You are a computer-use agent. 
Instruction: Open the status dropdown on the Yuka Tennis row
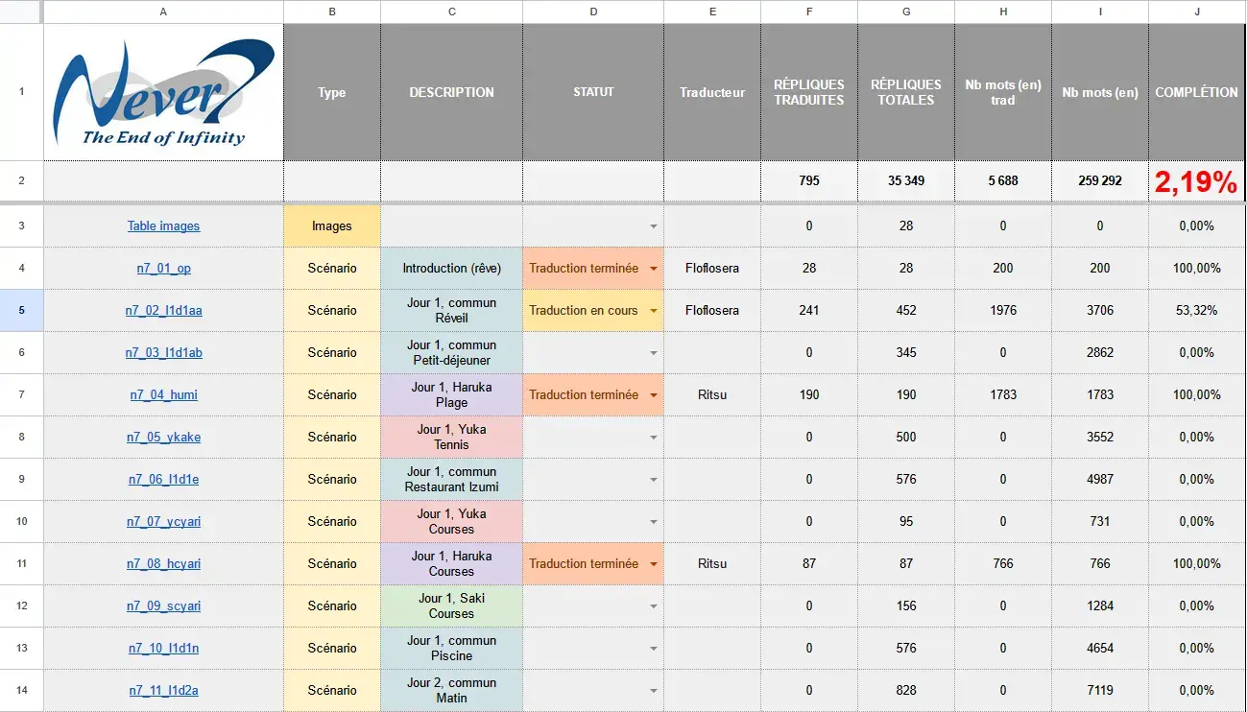[654, 437]
